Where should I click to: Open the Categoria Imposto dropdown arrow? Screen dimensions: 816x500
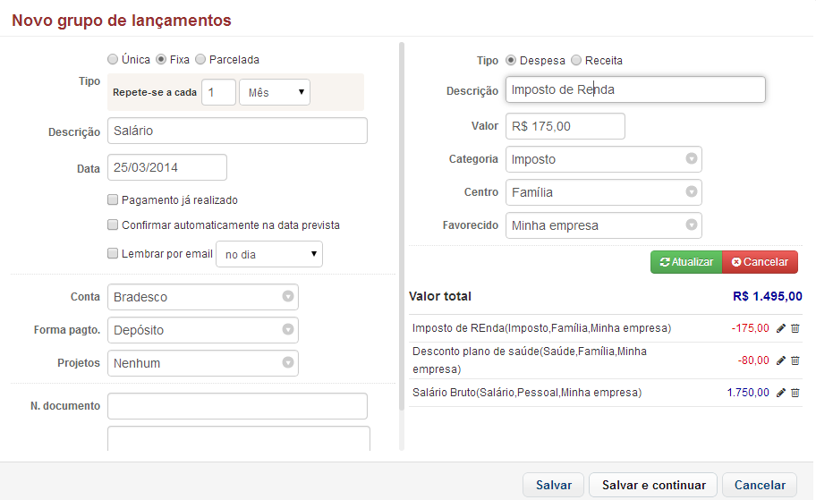(x=691, y=159)
